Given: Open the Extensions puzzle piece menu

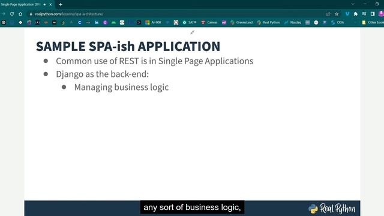Looking at the screenshot, I should tap(356, 14).
